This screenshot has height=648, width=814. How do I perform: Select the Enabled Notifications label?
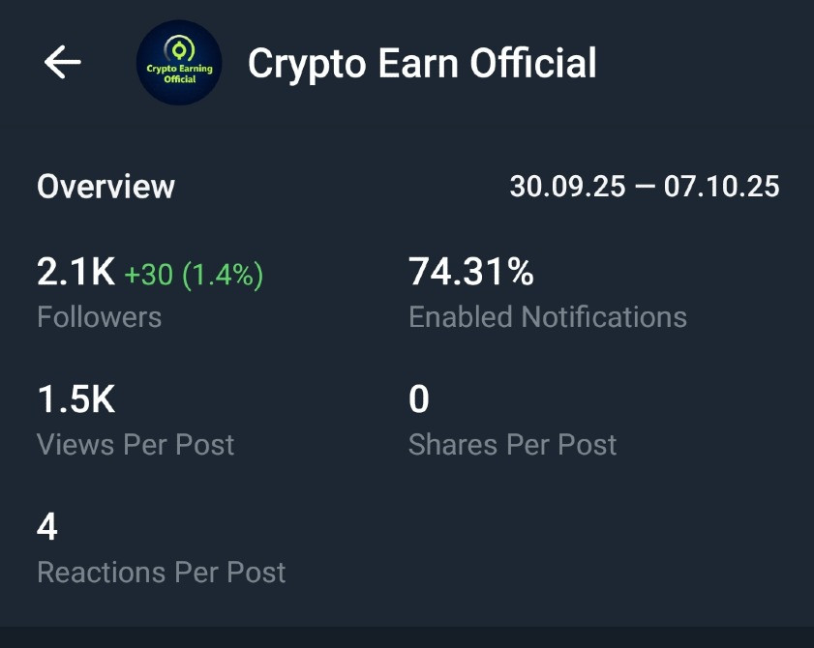pos(547,317)
